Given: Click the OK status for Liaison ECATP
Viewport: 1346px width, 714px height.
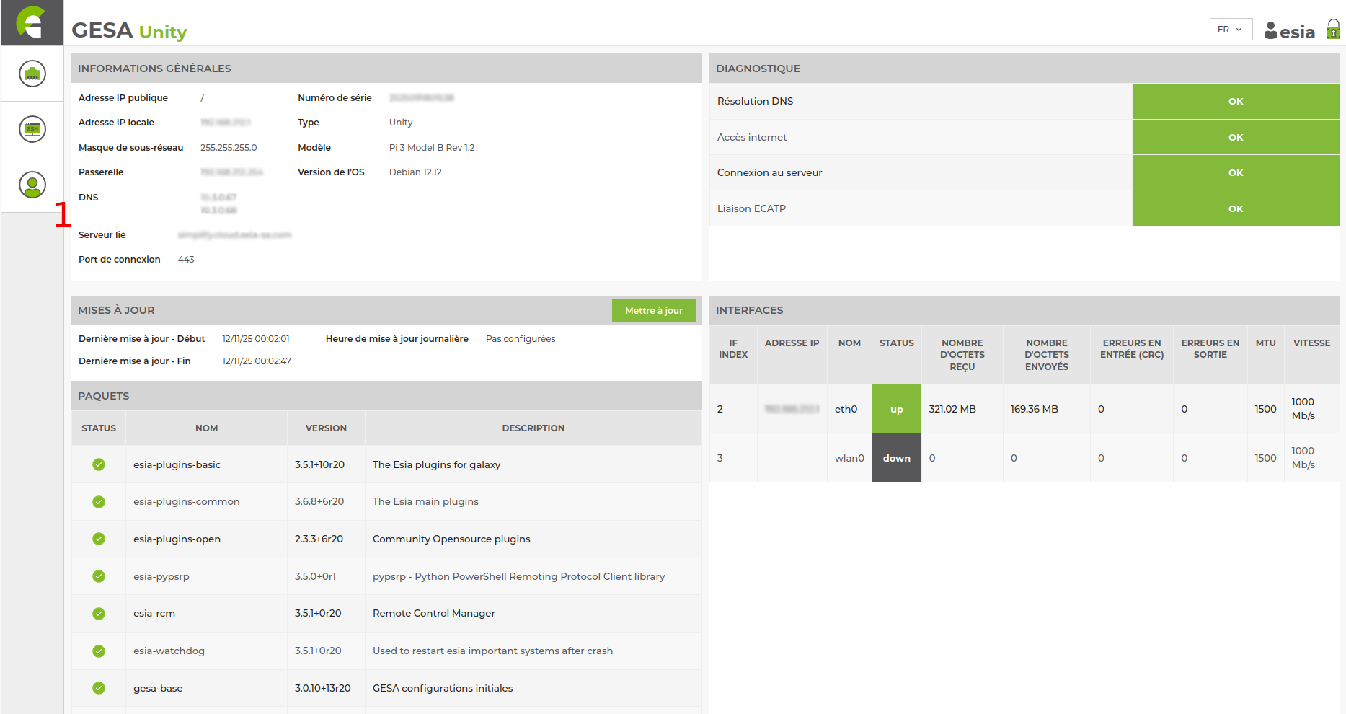Looking at the screenshot, I should [x=1235, y=208].
